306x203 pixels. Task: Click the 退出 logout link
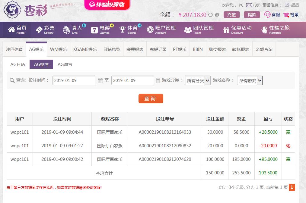point(295,5)
